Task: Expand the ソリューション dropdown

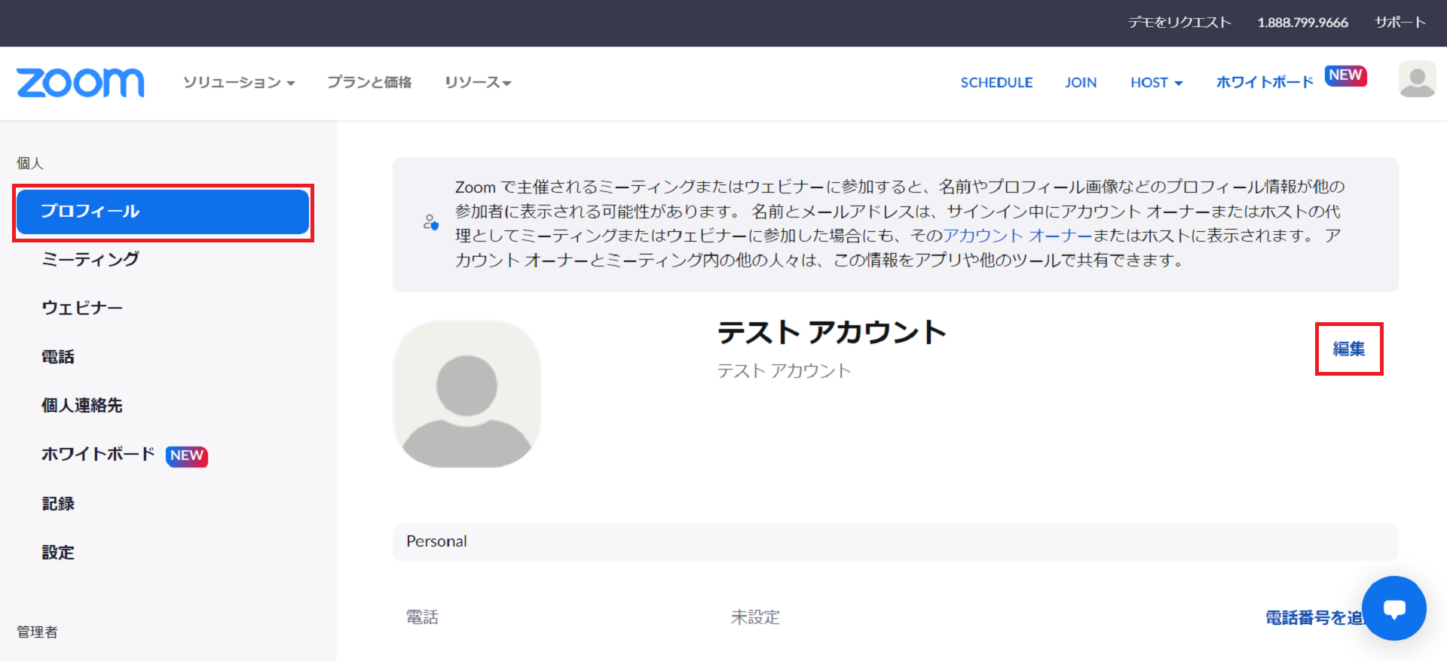Action: coord(238,83)
